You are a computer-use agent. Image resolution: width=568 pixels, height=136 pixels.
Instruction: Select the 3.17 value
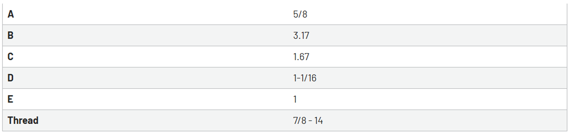(x=301, y=35)
